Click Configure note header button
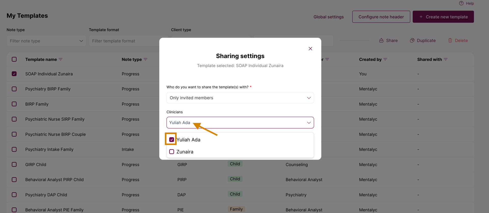 [x=381, y=17]
